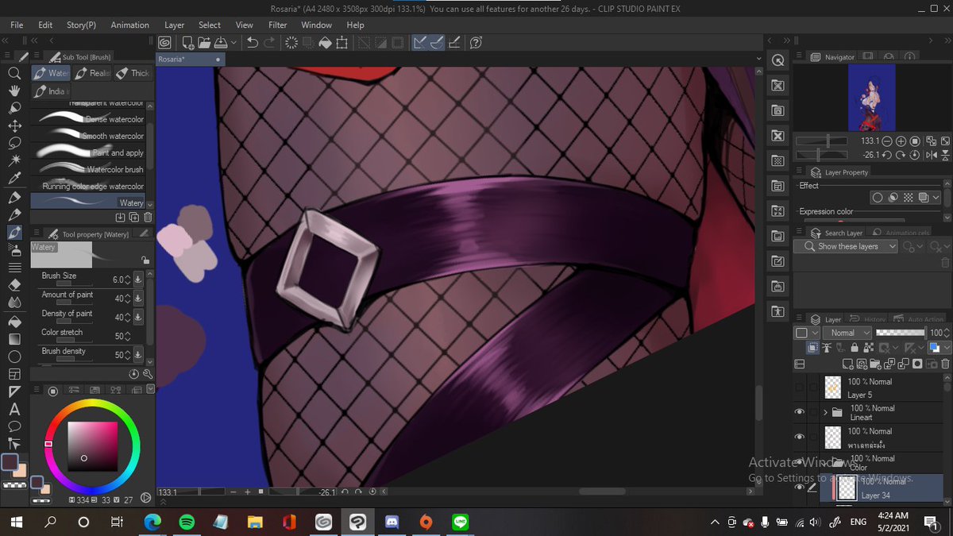Select the Auto select wand tool
The height and width of the screenshot is (536, 953).
tap(14, 161)
